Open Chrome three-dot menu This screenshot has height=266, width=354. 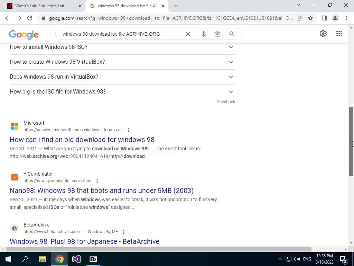click(346, 18)
